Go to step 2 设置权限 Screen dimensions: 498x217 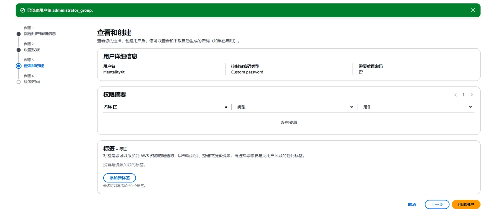coord(32,50)
